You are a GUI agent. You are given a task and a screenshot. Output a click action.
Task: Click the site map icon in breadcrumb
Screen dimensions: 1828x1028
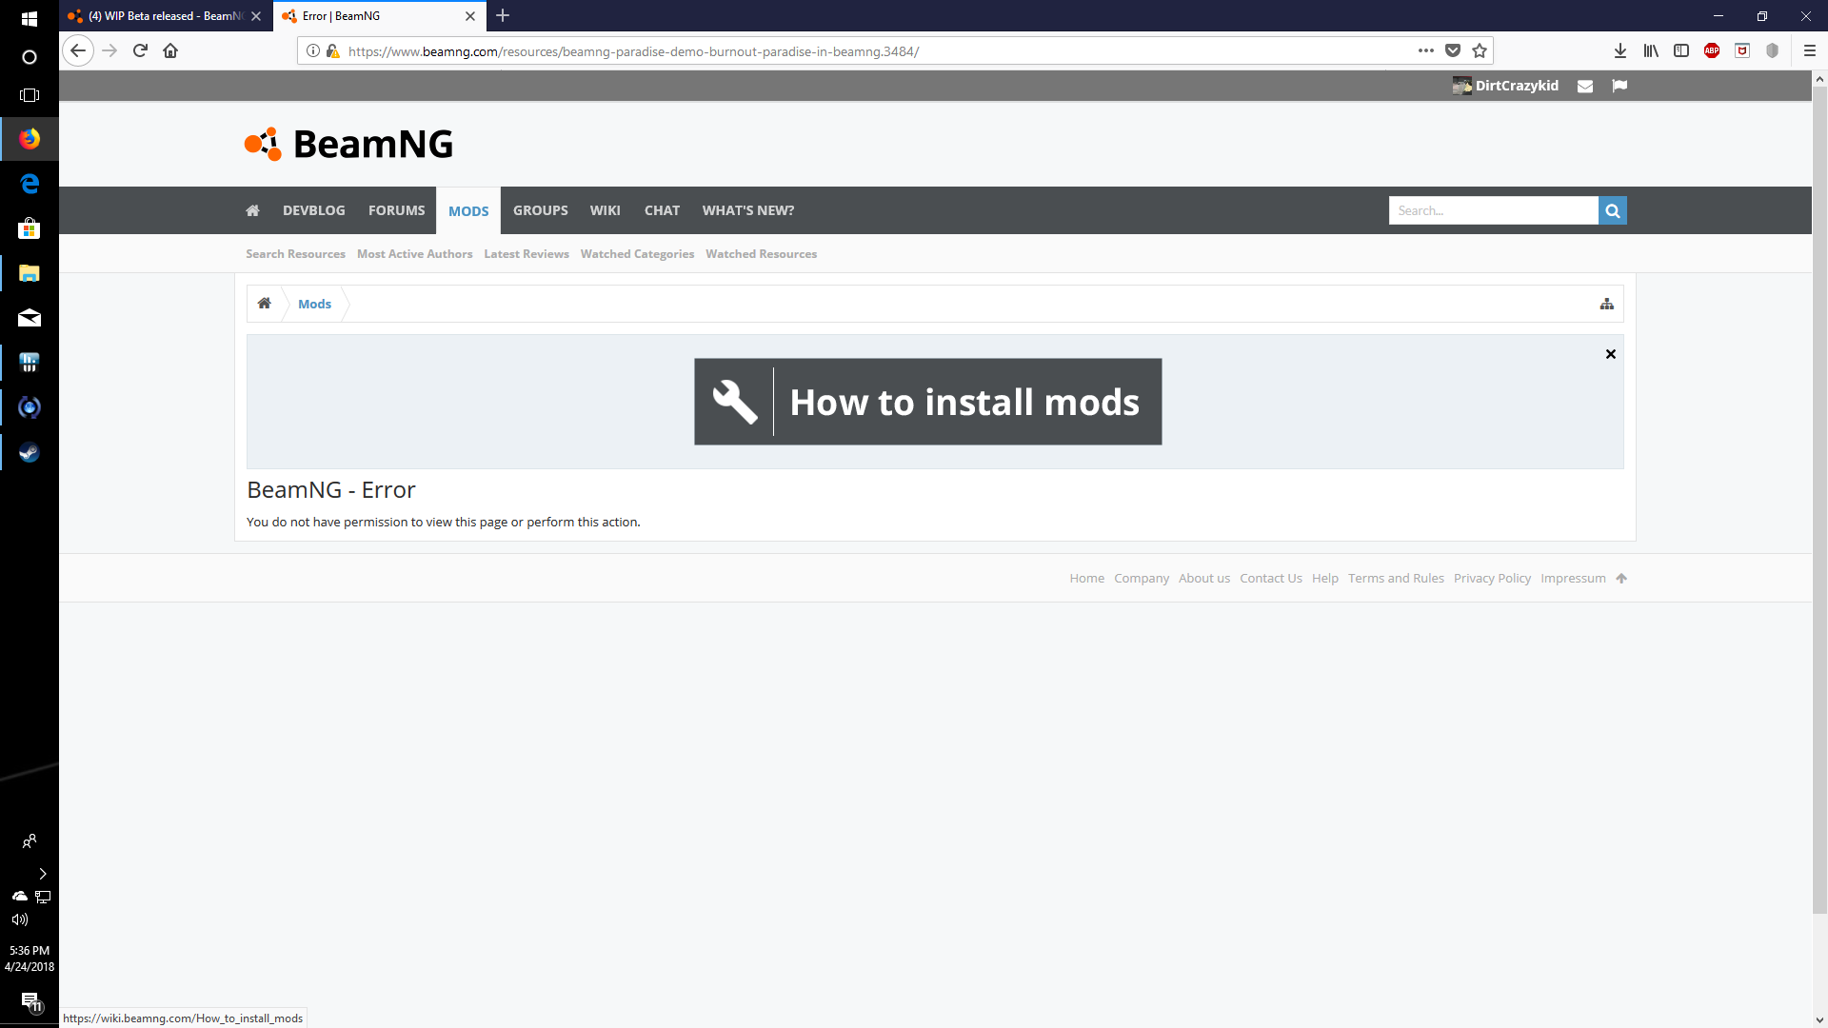click(1607, 305)
